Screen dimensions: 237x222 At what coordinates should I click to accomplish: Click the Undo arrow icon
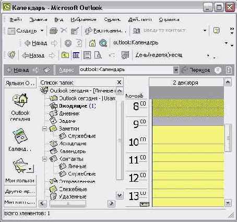112,55
